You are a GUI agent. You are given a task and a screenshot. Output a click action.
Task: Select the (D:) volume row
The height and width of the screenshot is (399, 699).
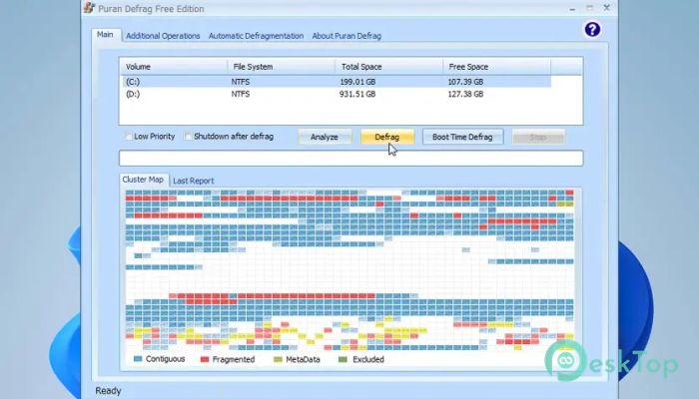coord(337,95)
